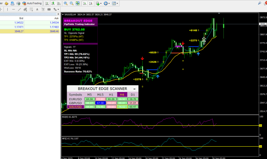Select the grey rectangle shape tool

pyautogui.click(x=49, y=9)
